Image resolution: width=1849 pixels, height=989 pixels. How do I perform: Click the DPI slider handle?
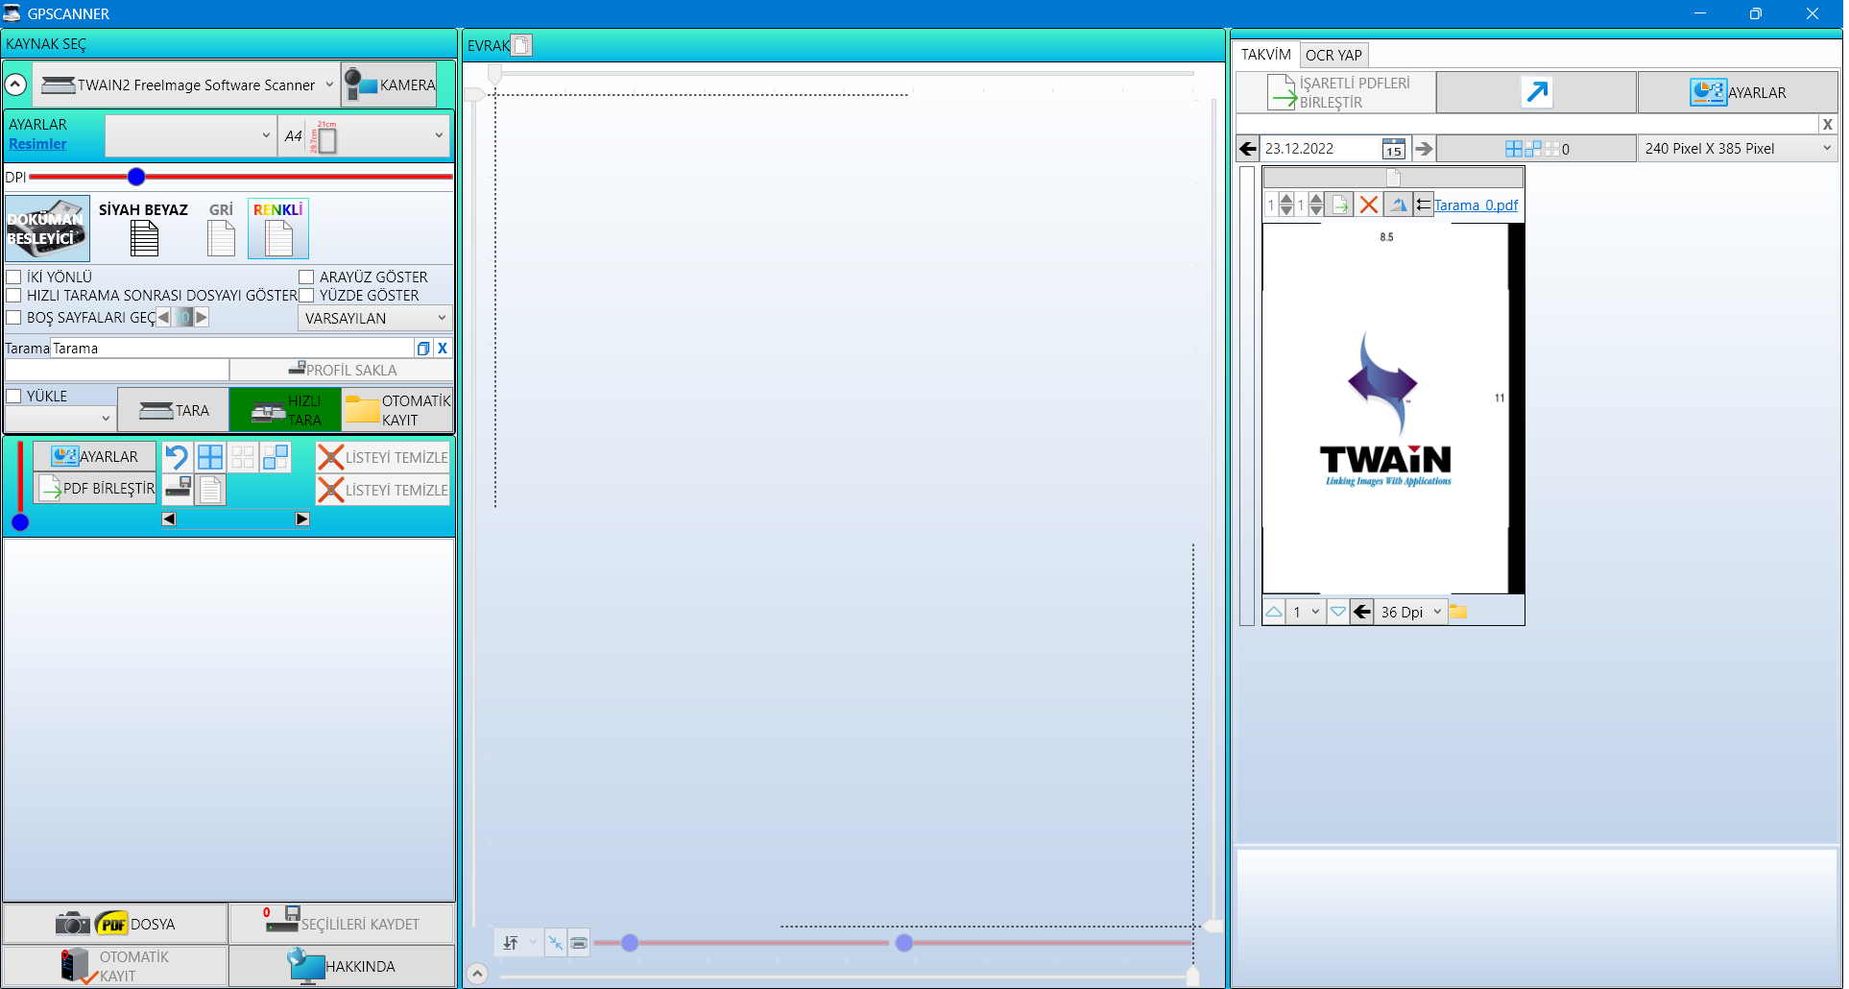pyautogui.click(x=136, y=177)
